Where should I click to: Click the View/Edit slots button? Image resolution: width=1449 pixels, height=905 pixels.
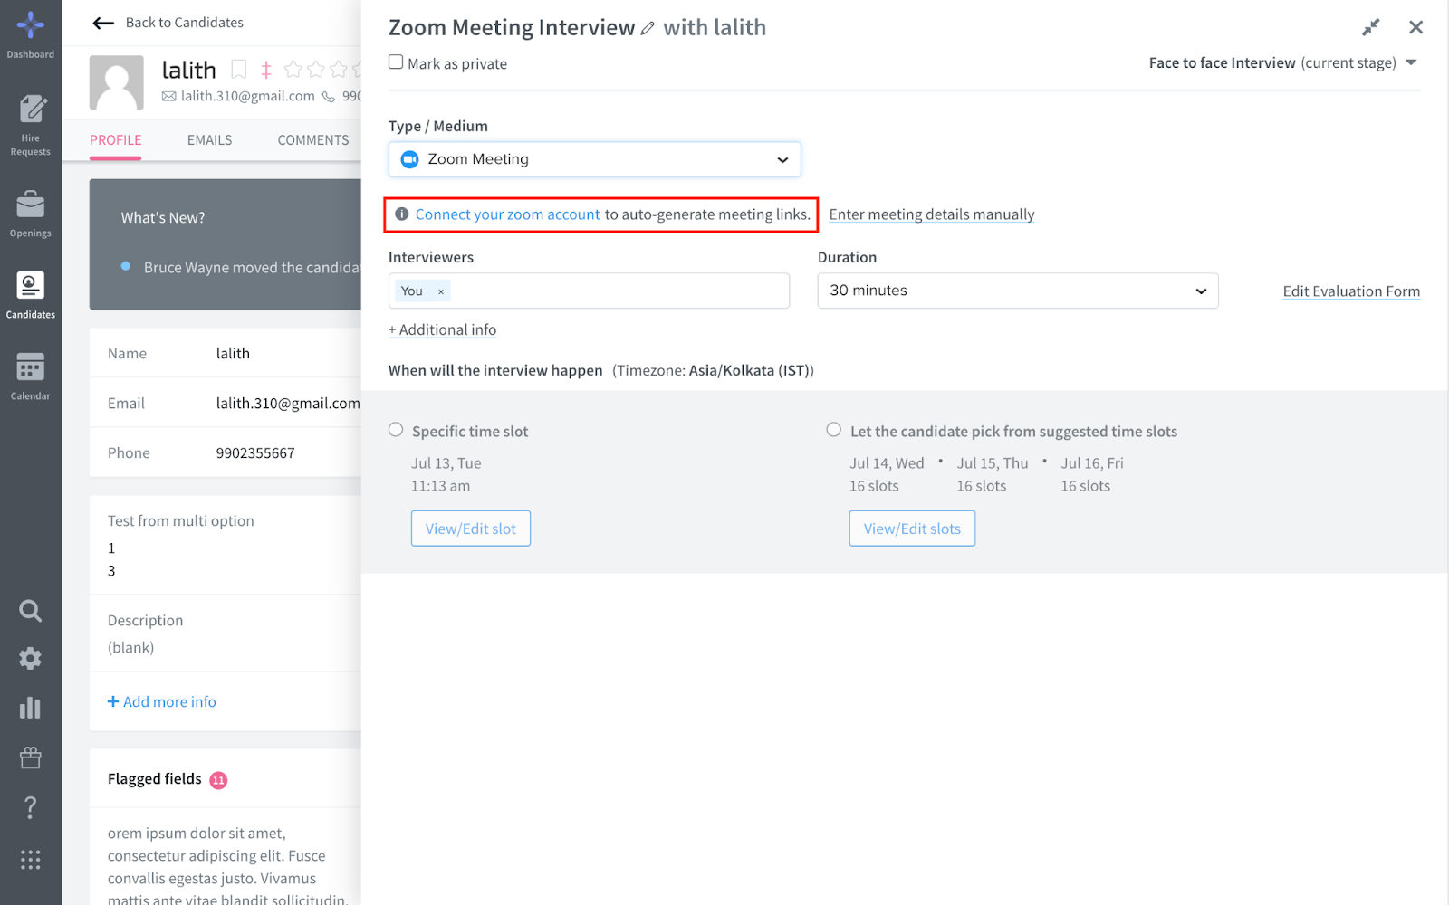click(x=912, y=529)
